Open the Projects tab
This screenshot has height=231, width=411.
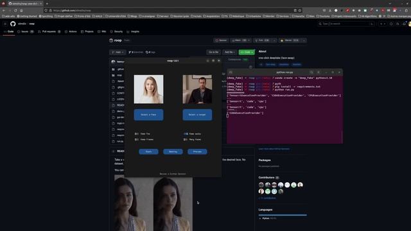pyautogui.click(x=87, y=31)
